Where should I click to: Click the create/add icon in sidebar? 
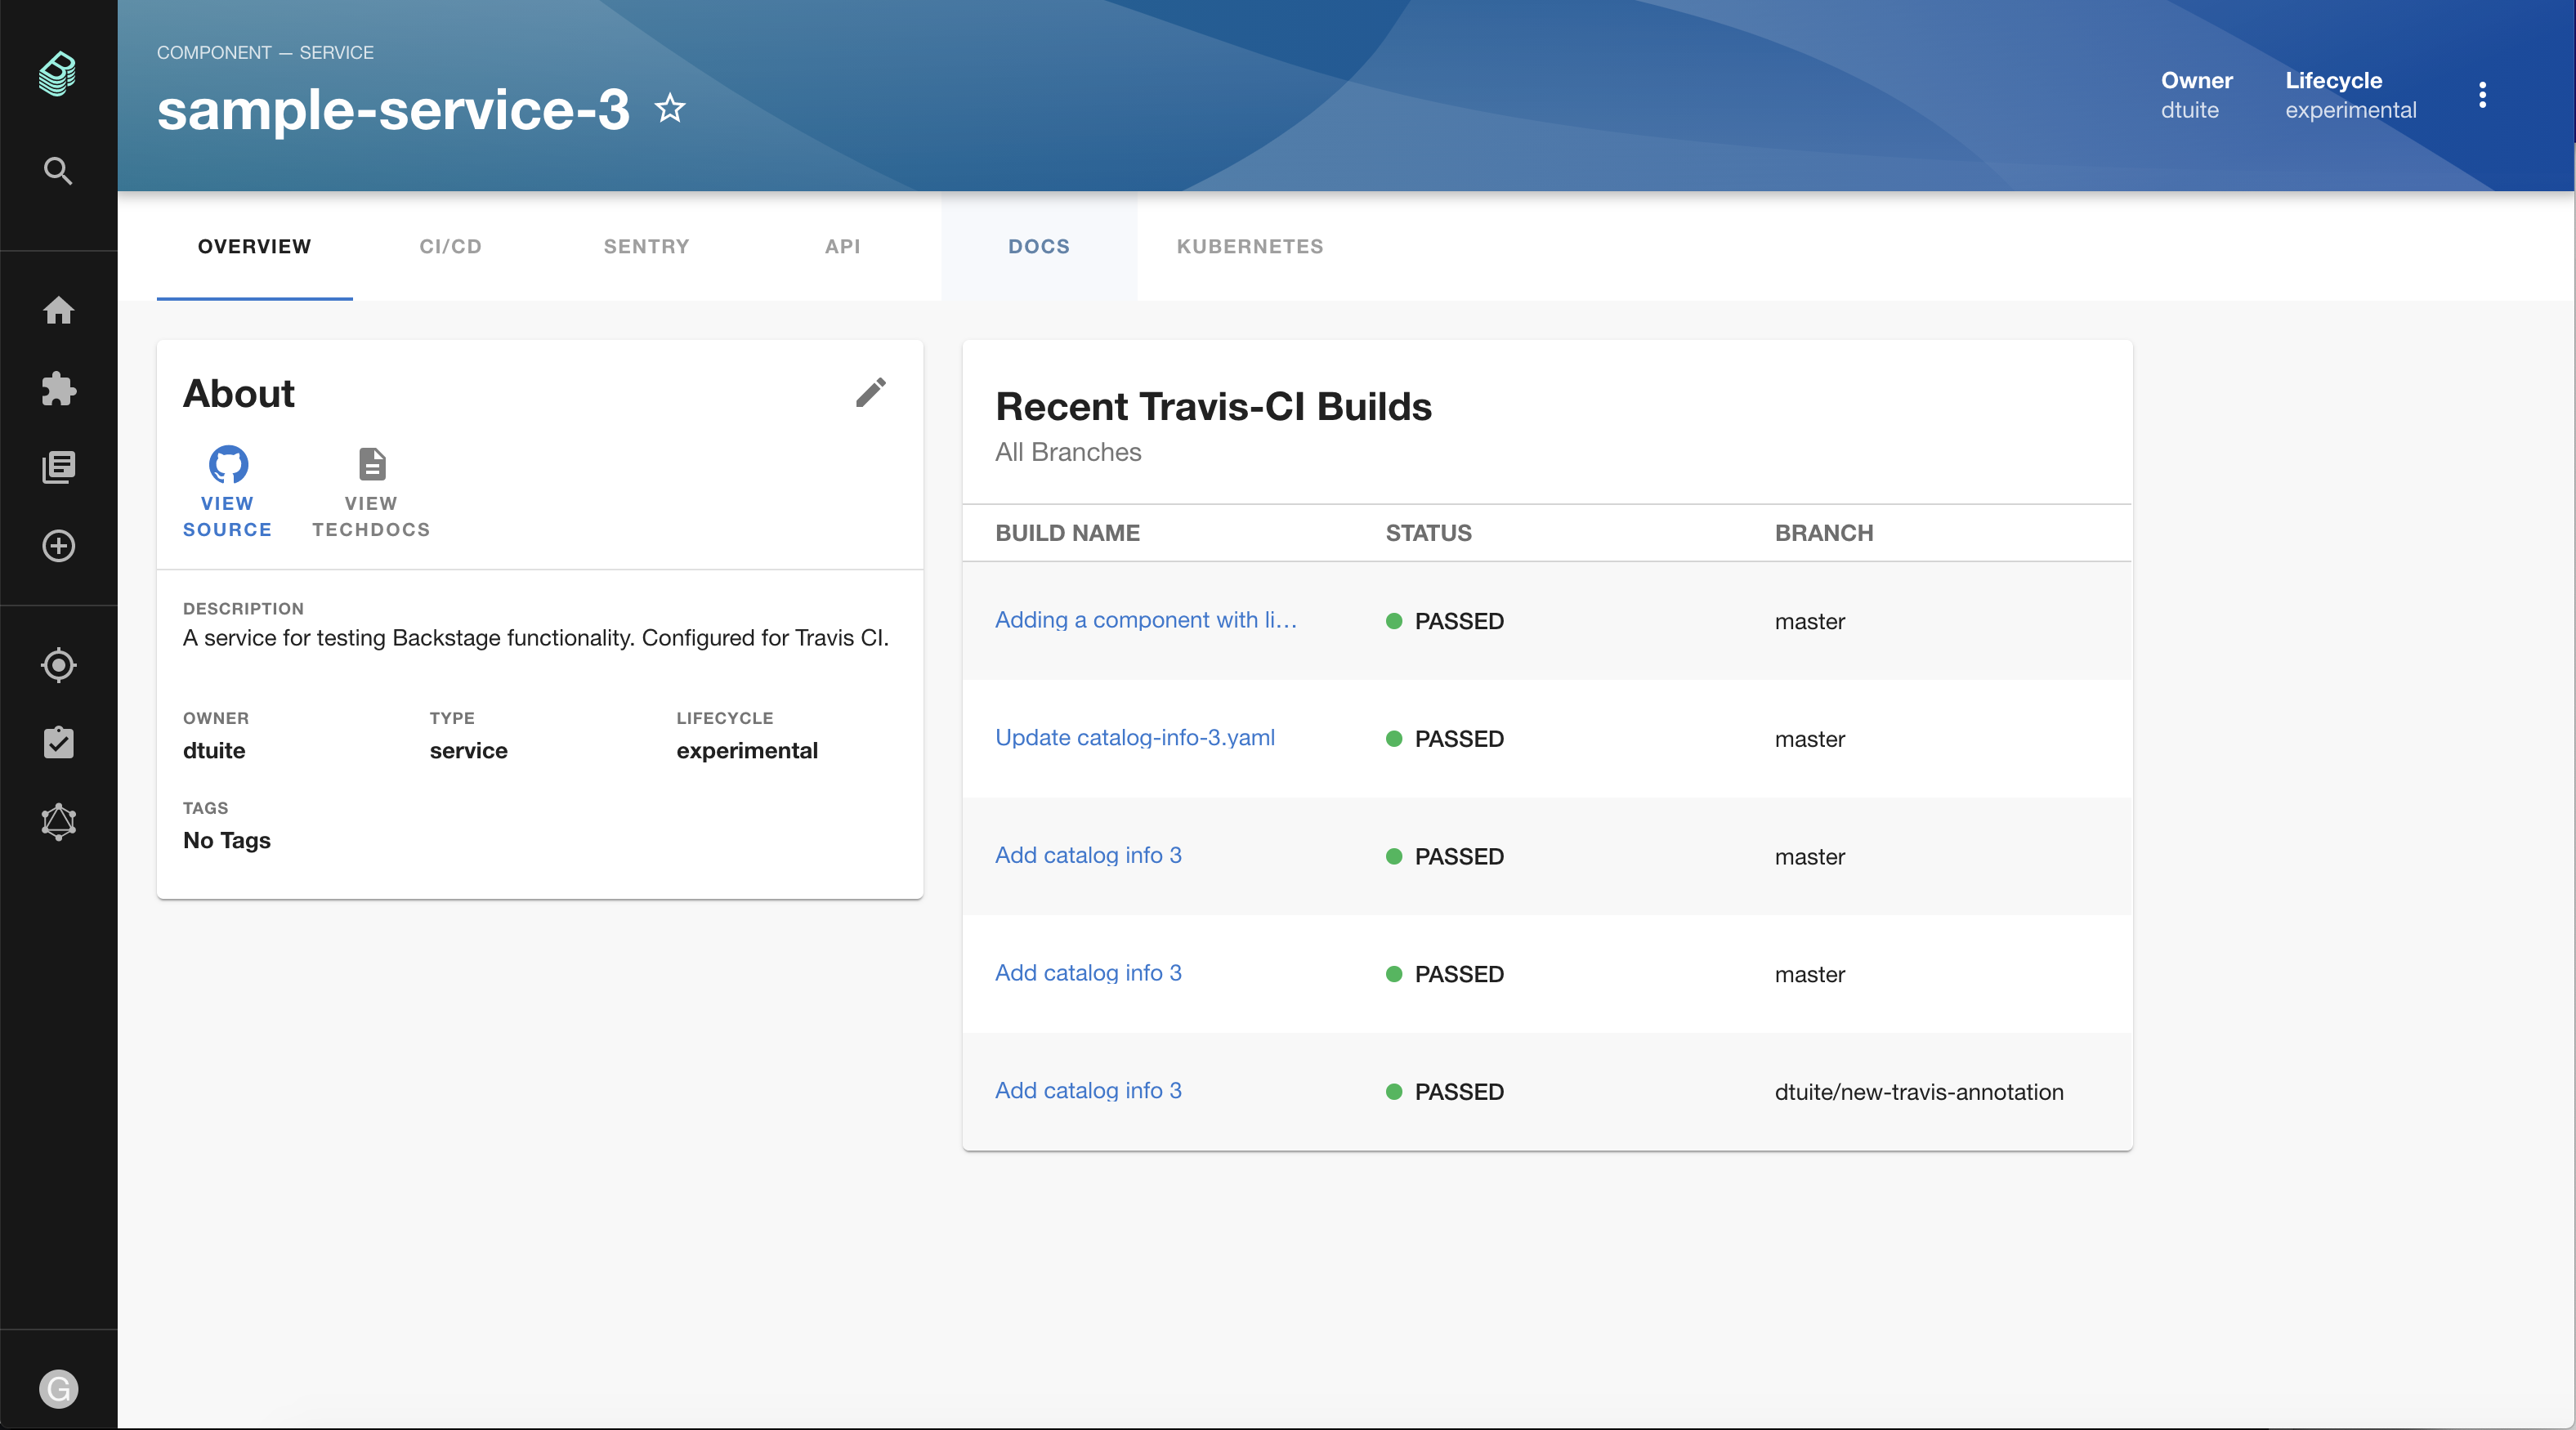[56, 544]
